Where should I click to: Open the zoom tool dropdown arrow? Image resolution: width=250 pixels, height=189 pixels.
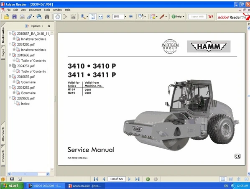tap(87, 17)
